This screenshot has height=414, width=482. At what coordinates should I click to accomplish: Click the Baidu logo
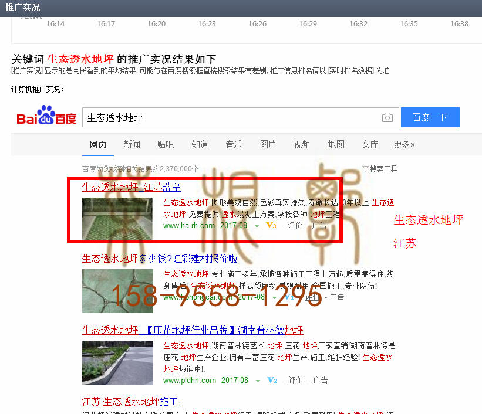pyautogui.click(x=46, y=116)
